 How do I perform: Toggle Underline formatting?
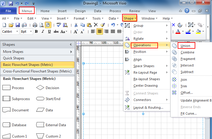[x=49, y=31]
